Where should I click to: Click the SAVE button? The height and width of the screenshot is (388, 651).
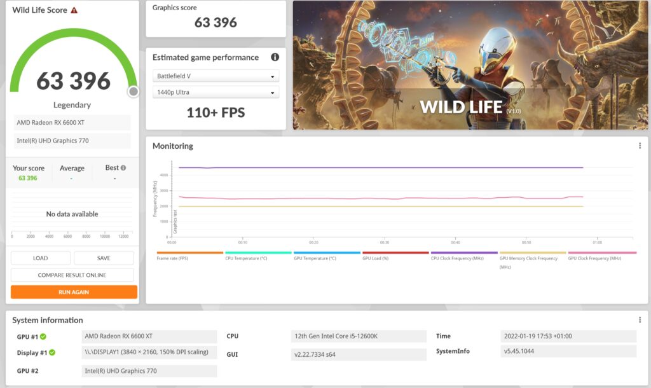(104, 258)
